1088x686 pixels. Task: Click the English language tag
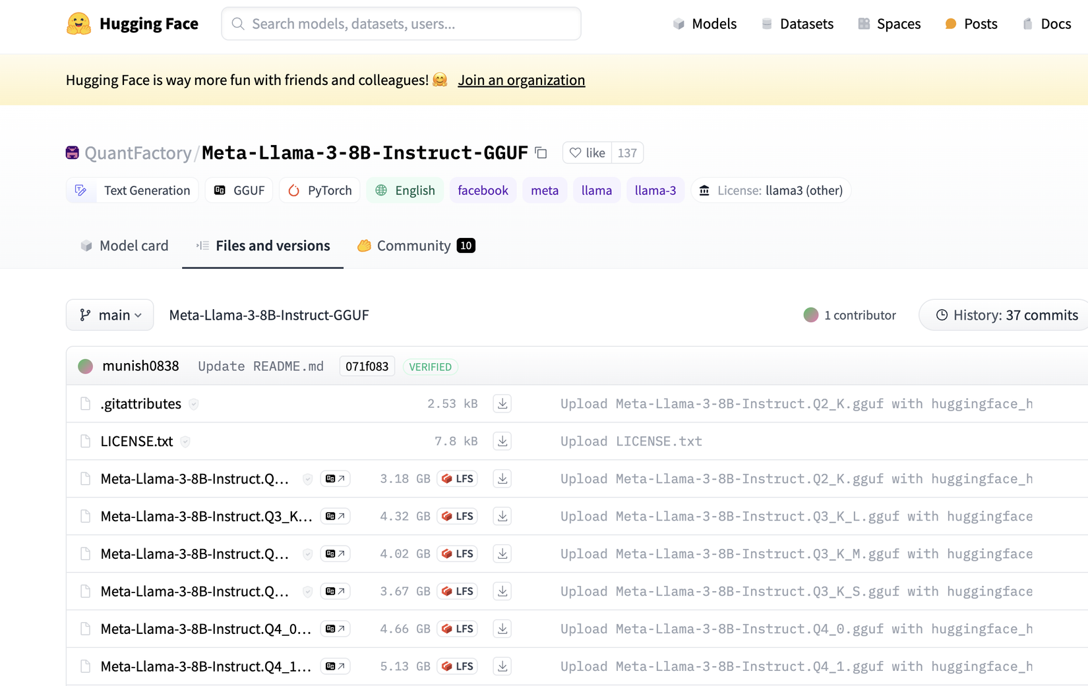click(x=406, y=190)
